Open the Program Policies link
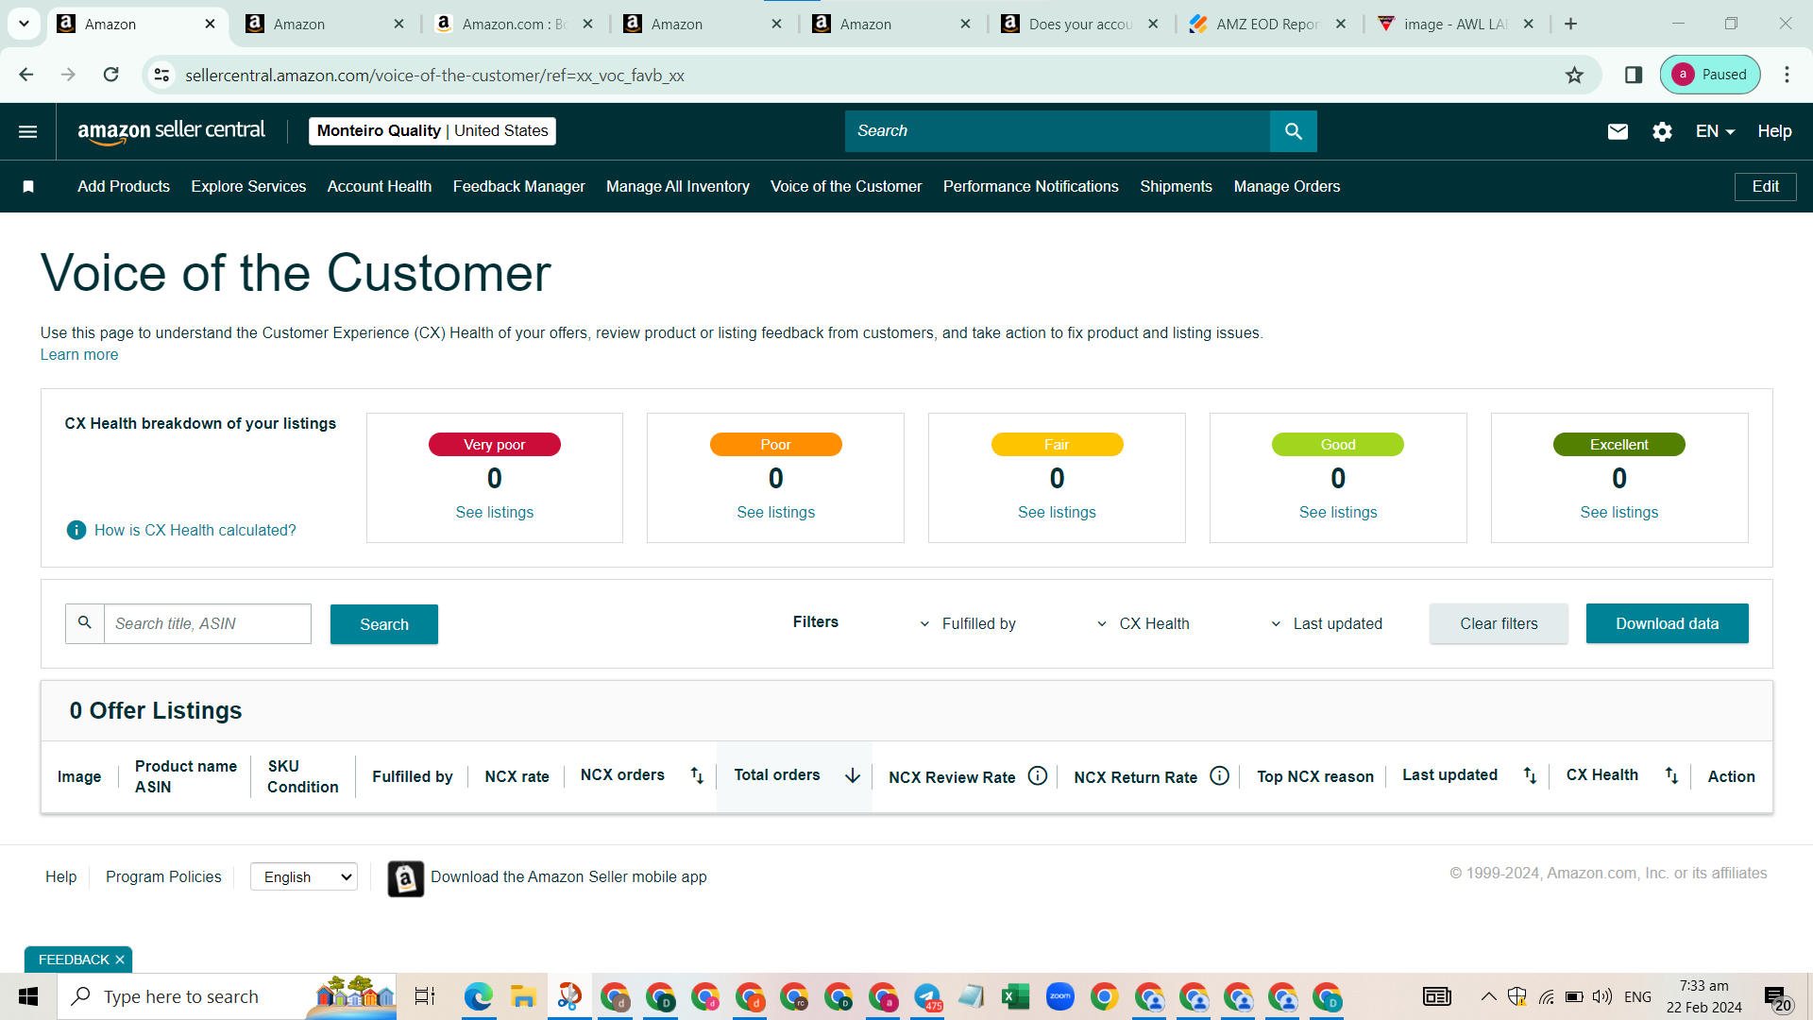Screen dimensions: 1813x1020 point(163,876)
